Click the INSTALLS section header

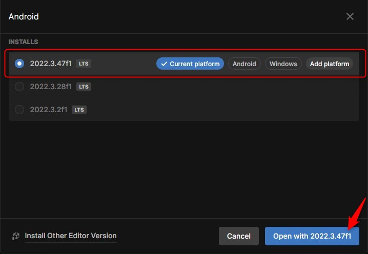[x=23, y=41]
